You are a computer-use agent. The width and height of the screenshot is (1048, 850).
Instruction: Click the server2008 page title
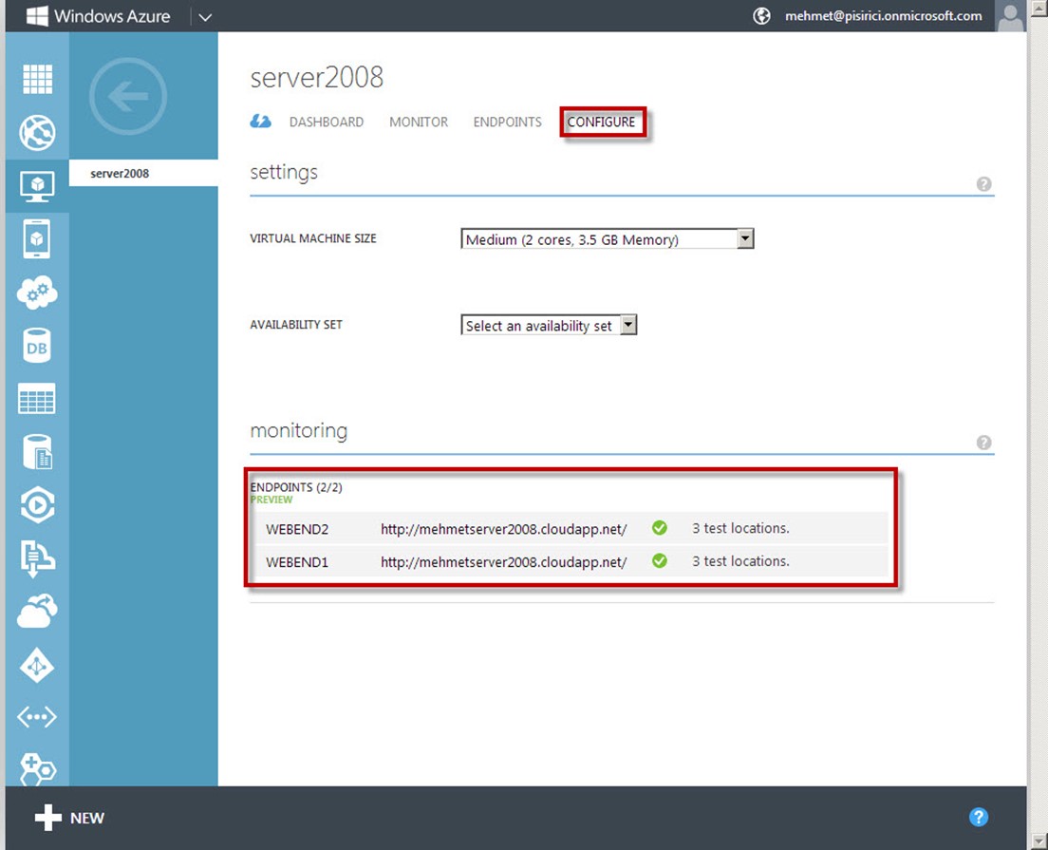tap(317, 77)
